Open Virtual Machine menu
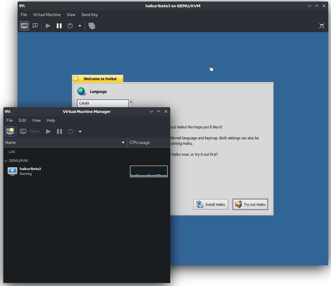The image size is (331, 286). (x=47, y=15)
